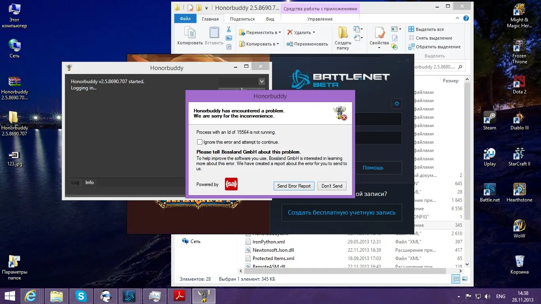Click 'Выделить все' in the ribbon

[426, 29]
